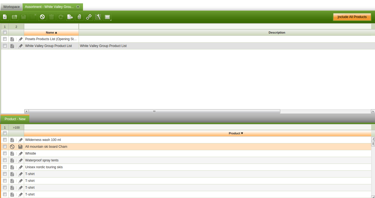Save the All mountain ski board row

coord(20,147)
